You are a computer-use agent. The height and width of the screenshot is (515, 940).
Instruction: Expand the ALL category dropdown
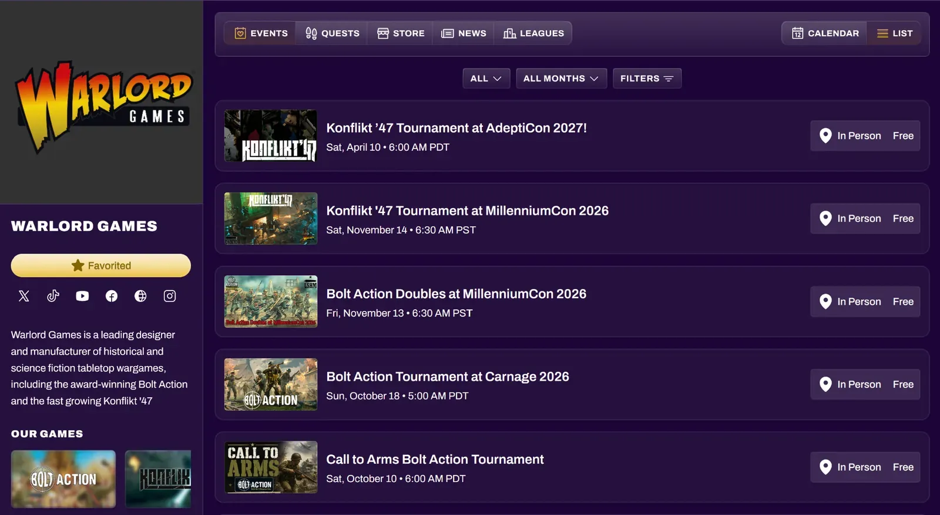tap(486, 79)
